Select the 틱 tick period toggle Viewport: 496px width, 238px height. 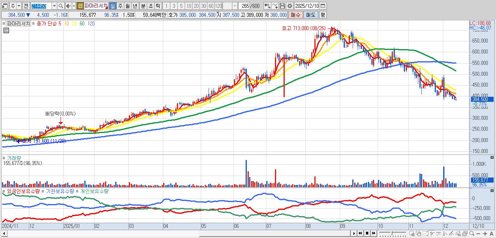(x=157, y=6)
